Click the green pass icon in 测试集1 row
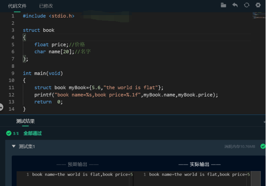This screenshot has width=266, height=186. (263, 146)
